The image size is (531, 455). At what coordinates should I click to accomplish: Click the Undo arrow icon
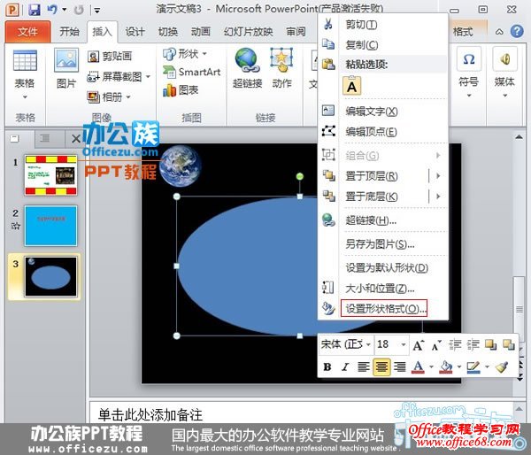click(52, 10)
